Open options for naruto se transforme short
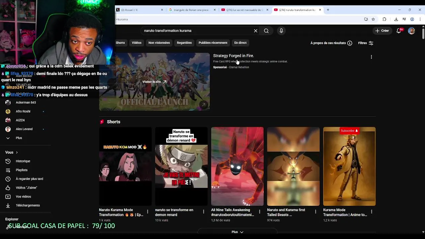 pyautogui.click(x=204, y=211)
